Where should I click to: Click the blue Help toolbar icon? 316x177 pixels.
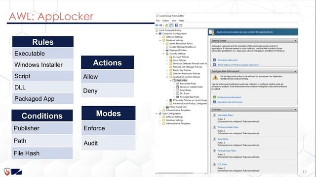176,25
